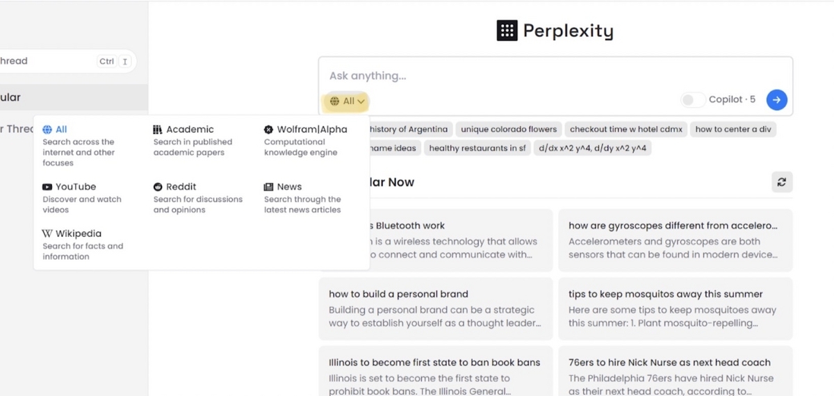Click "unique colorado flowers" suggestion chip

click(509, 129)
